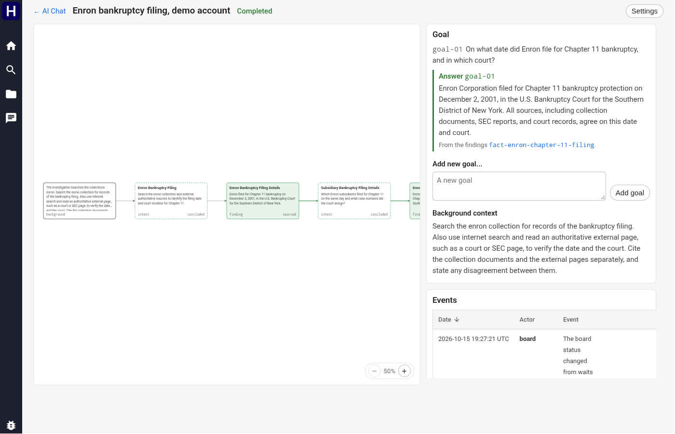Click the H app logo

(x=11, y=11)
